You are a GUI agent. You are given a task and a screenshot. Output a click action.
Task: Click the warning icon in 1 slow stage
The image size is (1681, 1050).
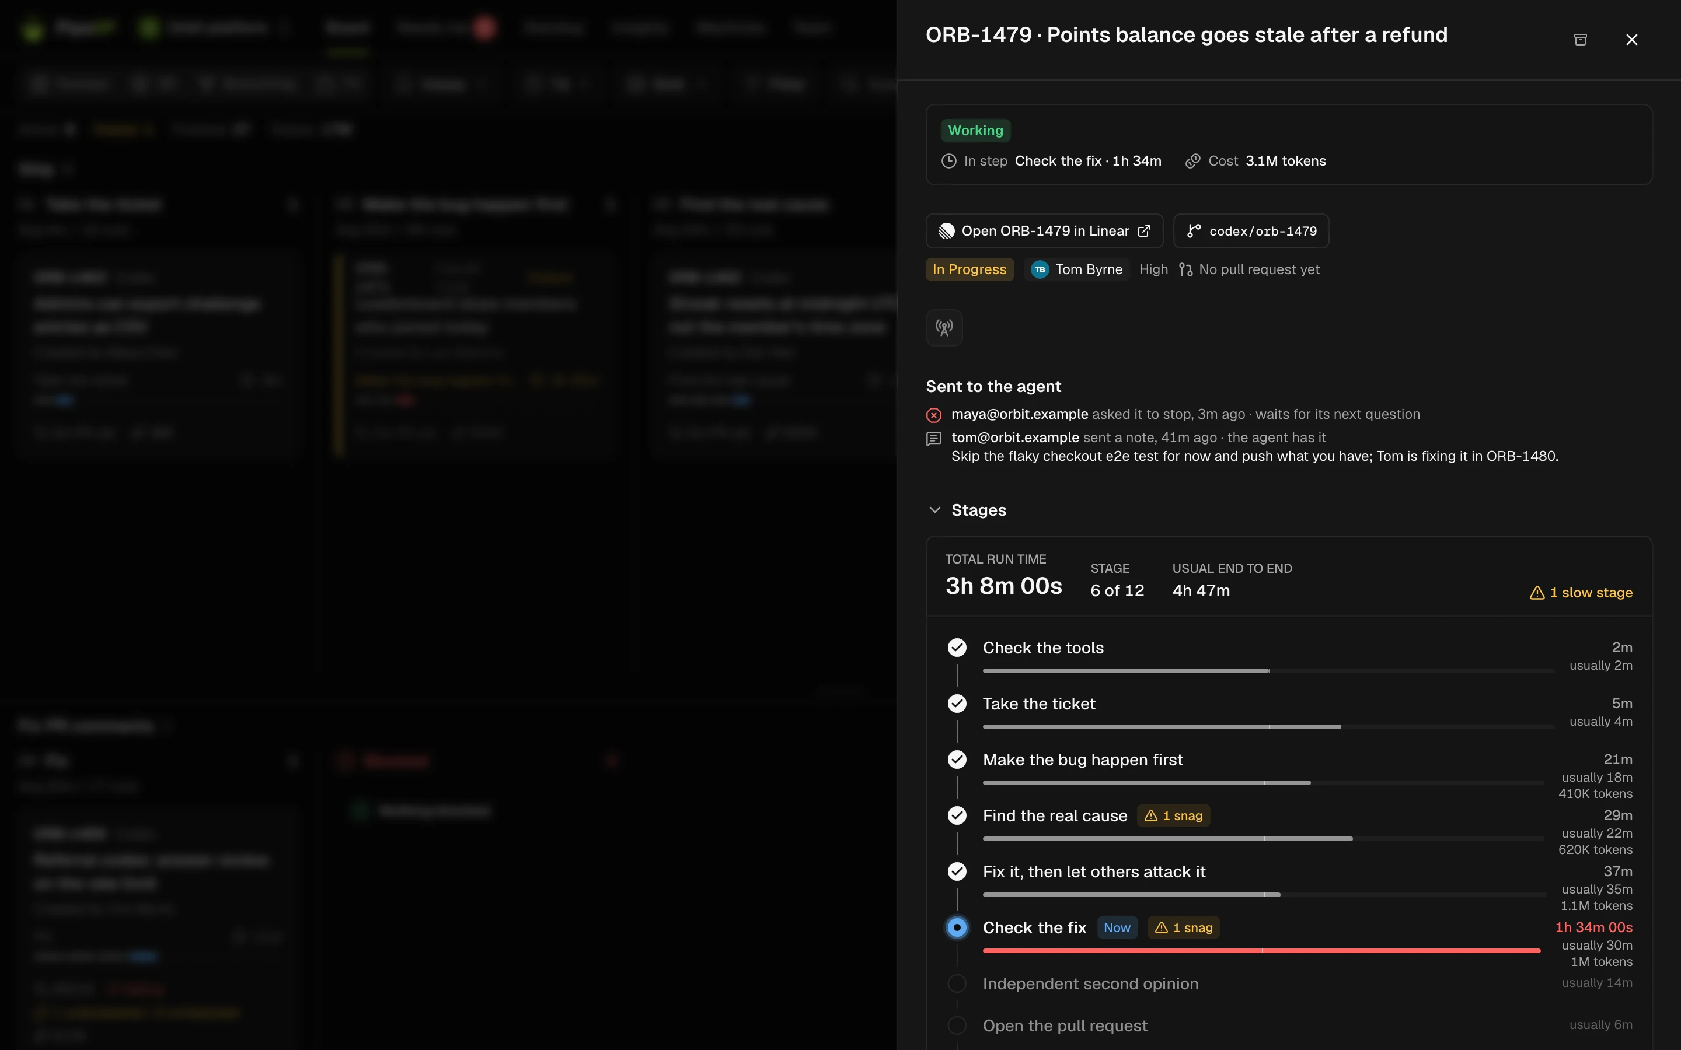coord(1537,592)
